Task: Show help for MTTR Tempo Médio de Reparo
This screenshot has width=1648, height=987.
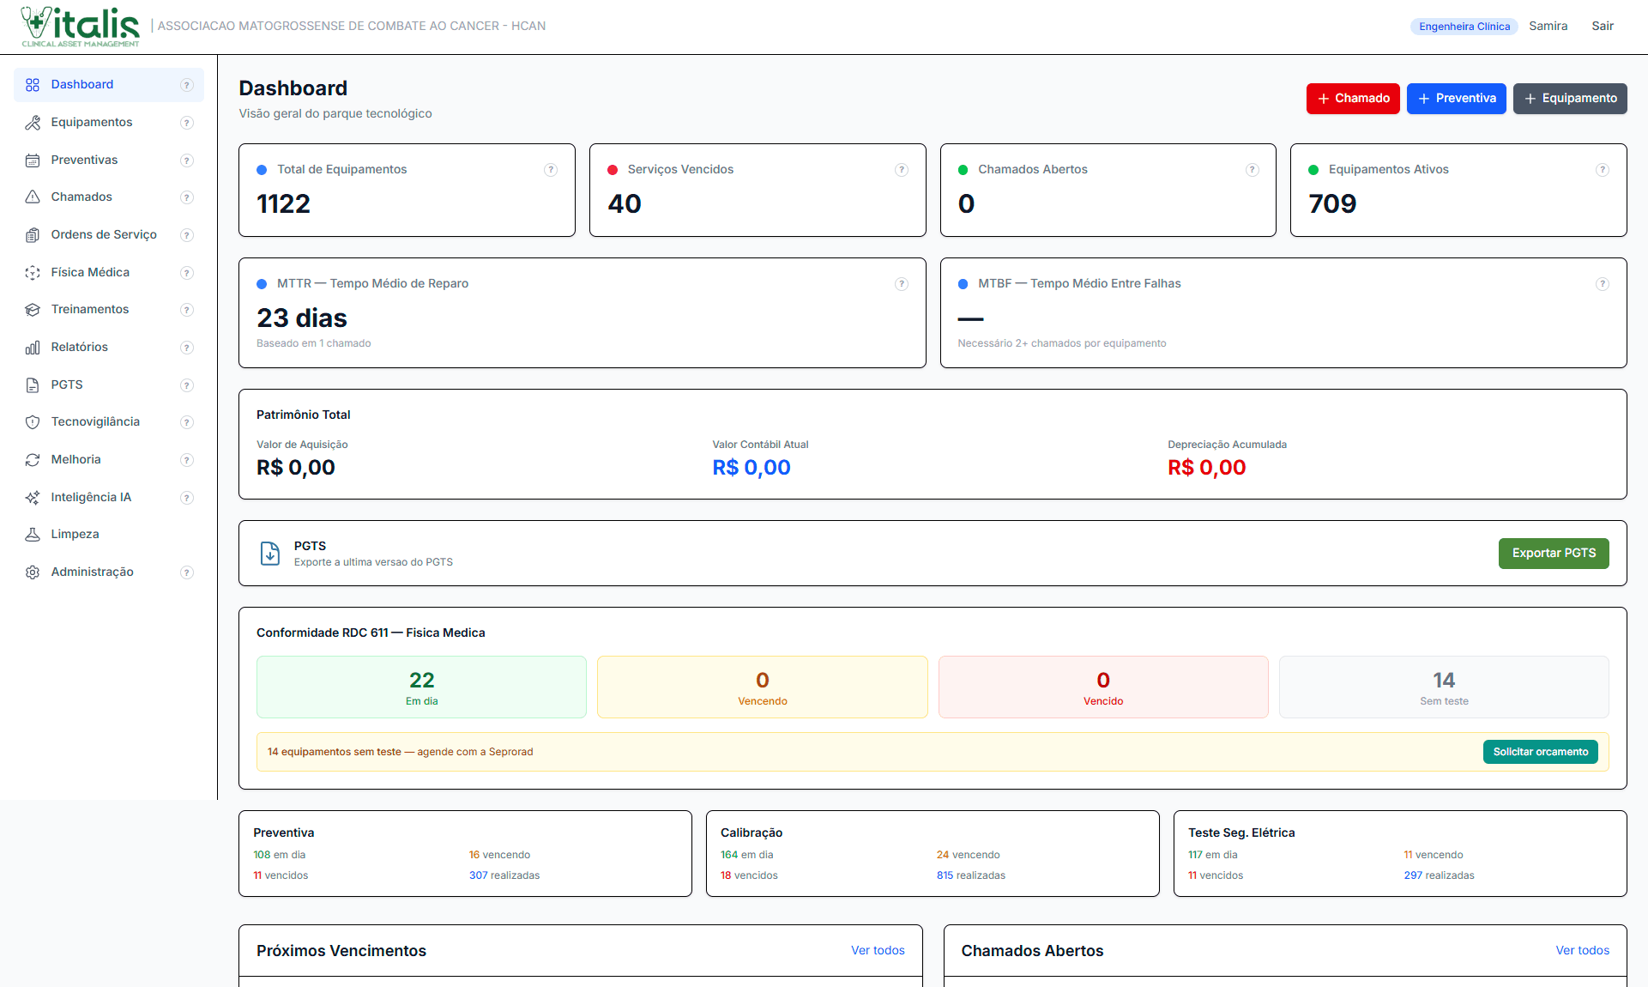Action: tap(902, 284)
